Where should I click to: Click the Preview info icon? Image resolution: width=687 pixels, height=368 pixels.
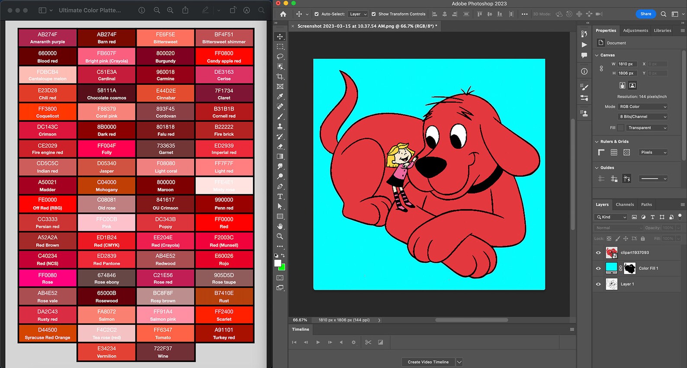(141, 10)
